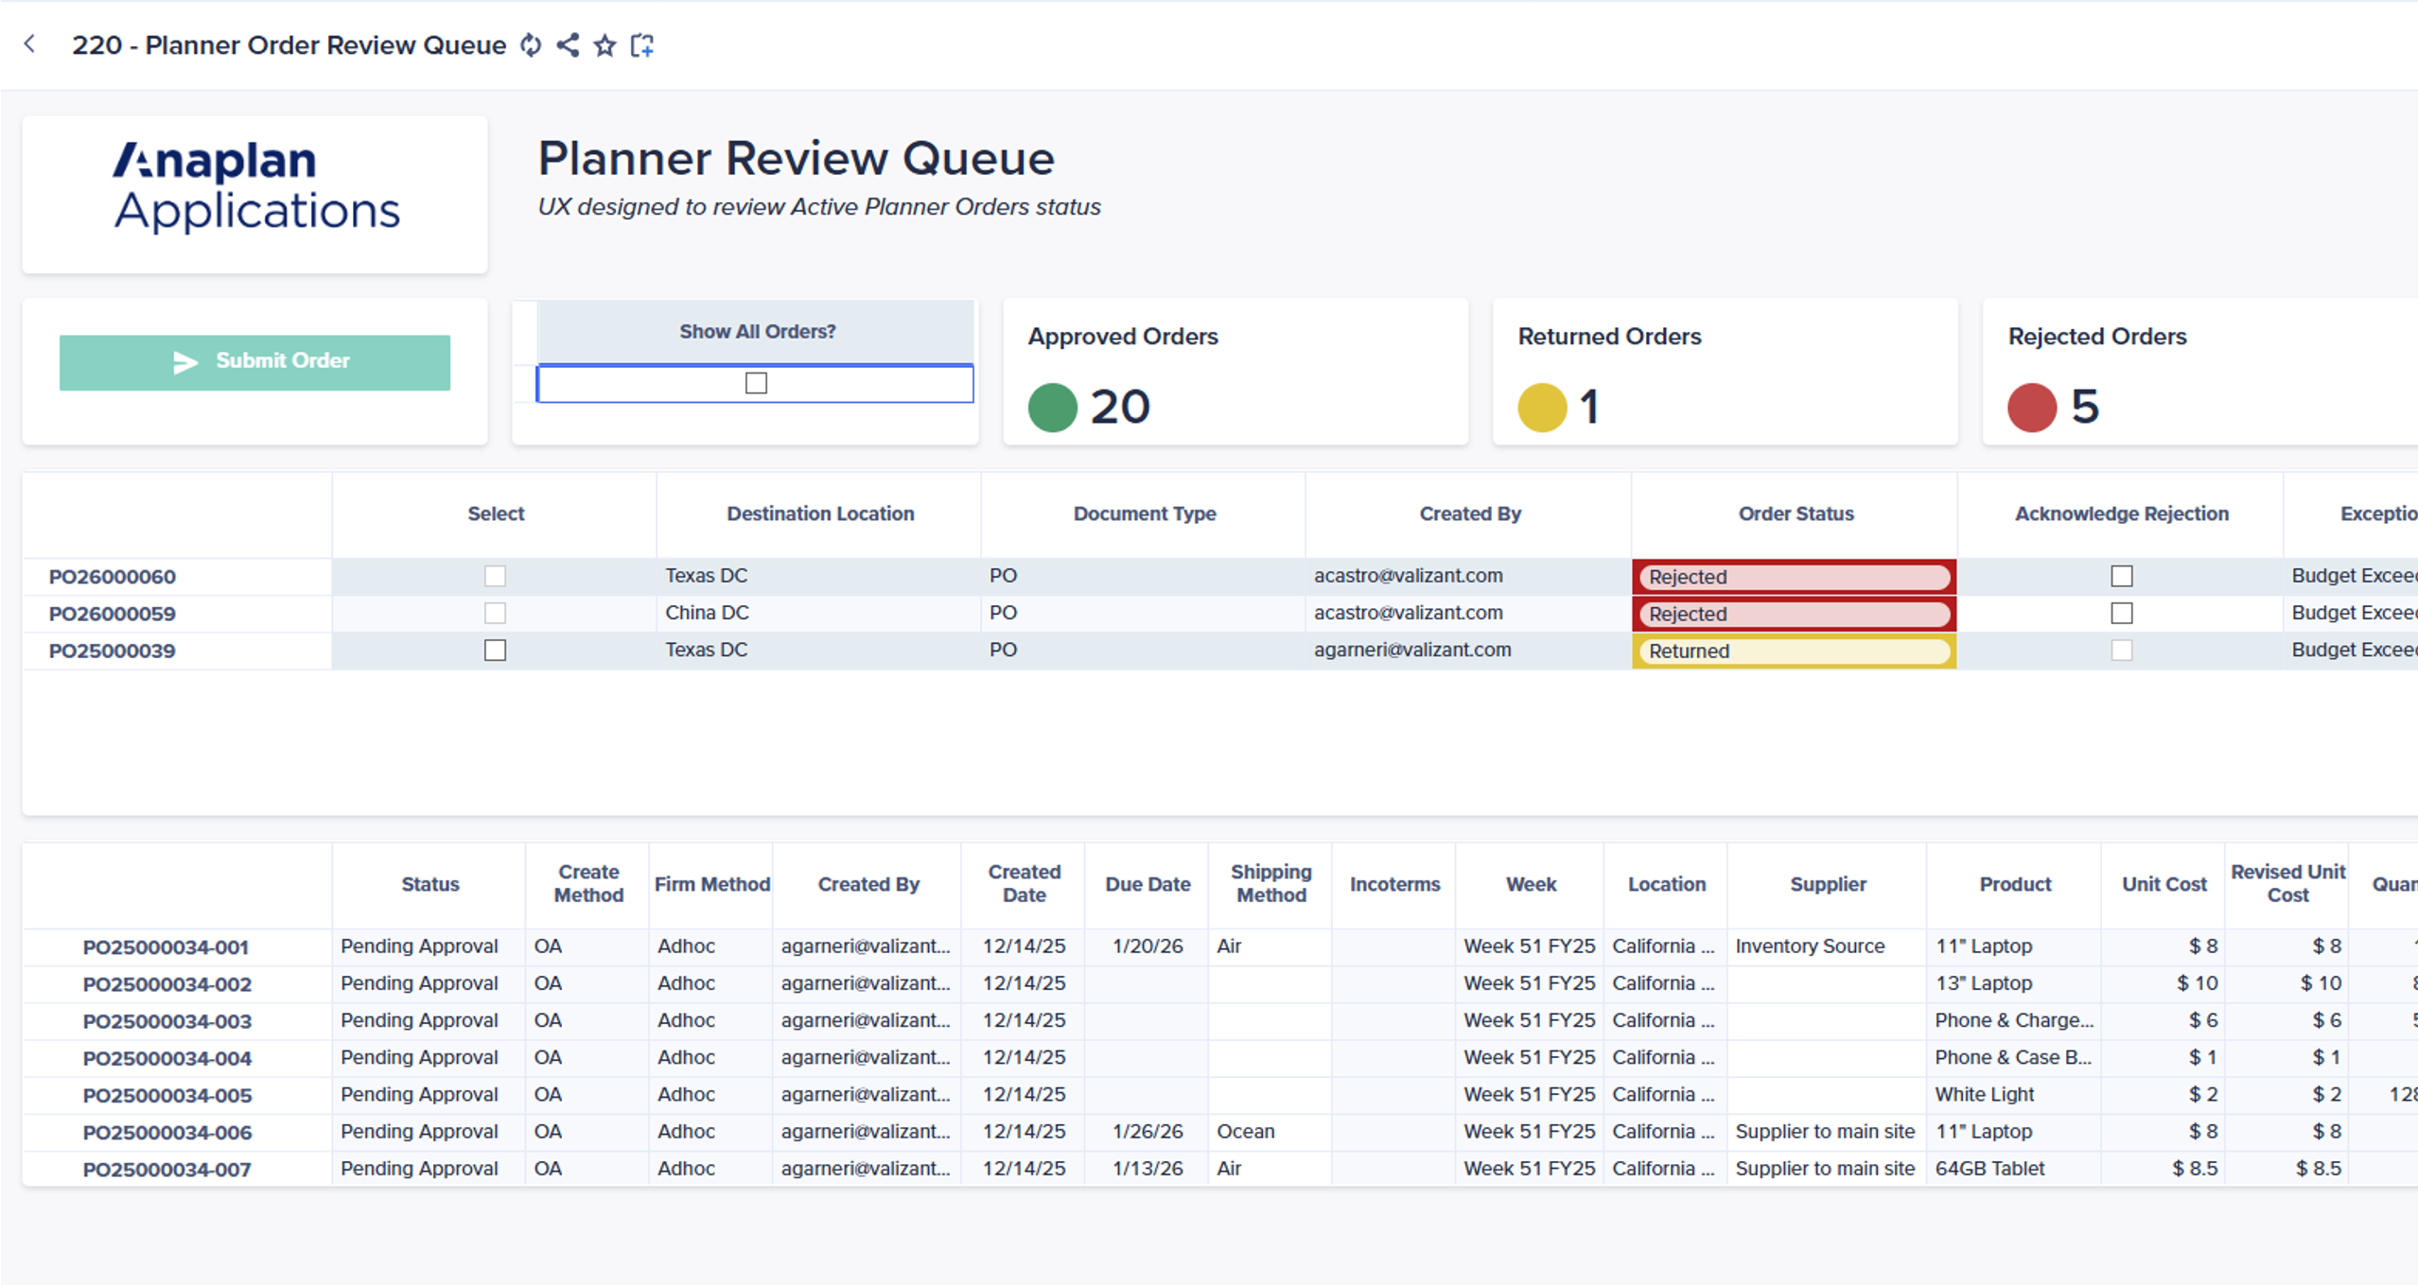
Task: Click the add-to-page icon after star
Action: (x=642, y=45)
